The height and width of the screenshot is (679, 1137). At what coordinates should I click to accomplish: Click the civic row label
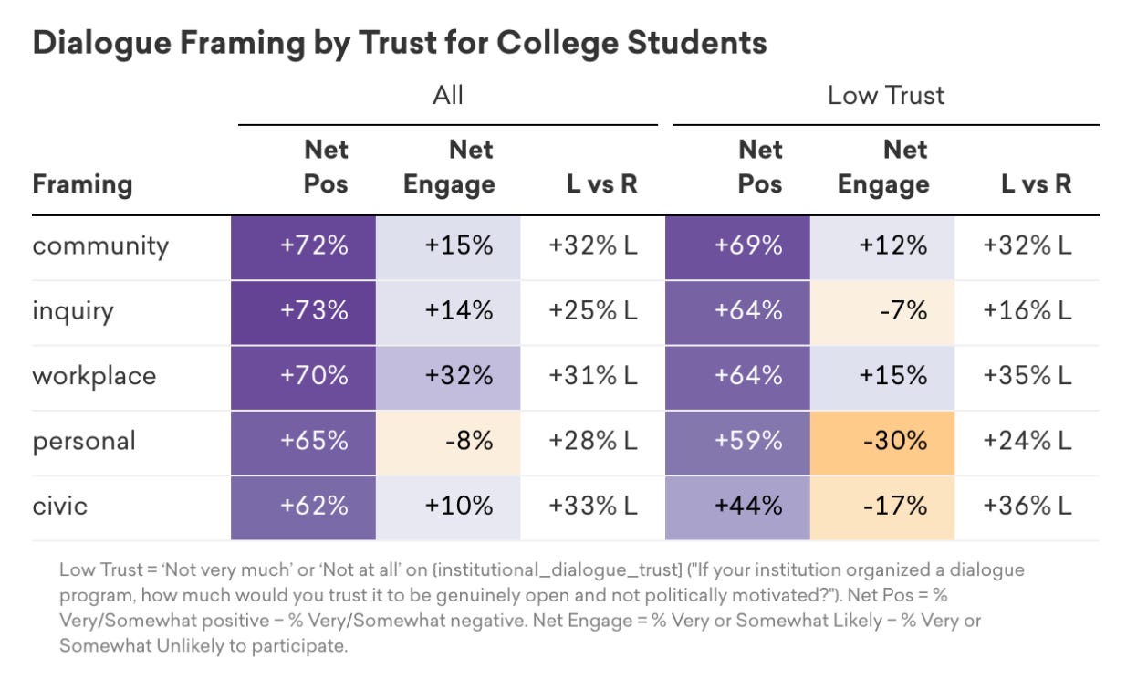(60, 506)
